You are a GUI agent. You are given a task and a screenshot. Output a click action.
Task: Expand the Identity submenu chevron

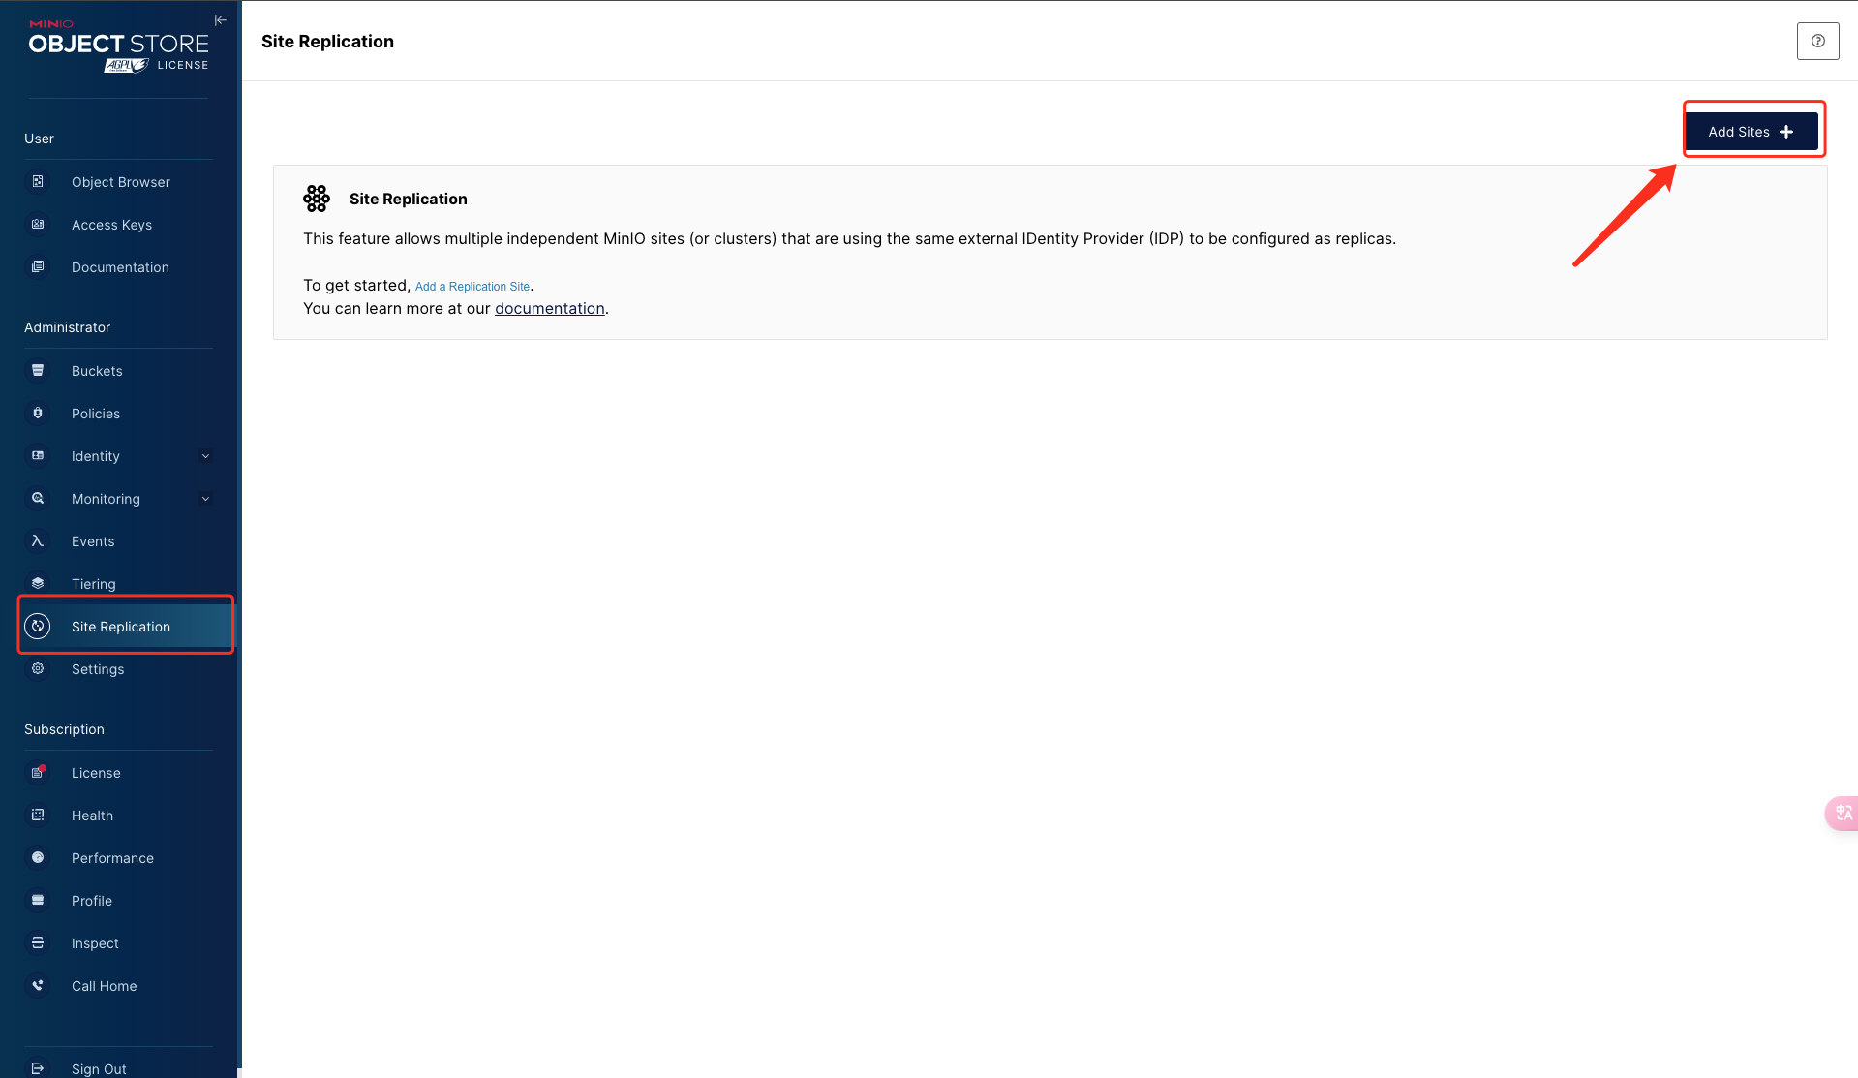click(205, 456)
